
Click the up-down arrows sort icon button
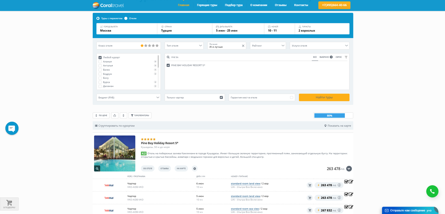[123, 115]
